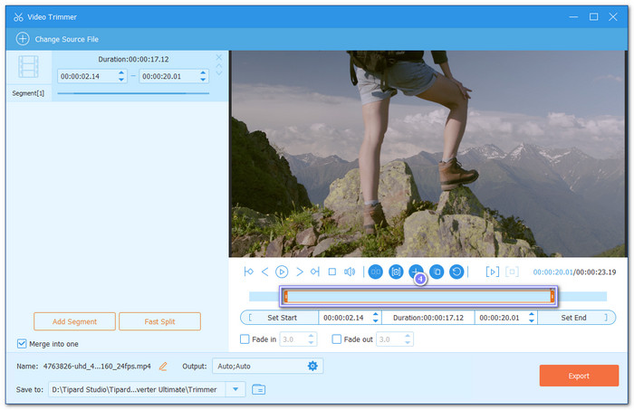Click the round plus add-segment icon
634x410 pixels.
click(x=415, y=271)
